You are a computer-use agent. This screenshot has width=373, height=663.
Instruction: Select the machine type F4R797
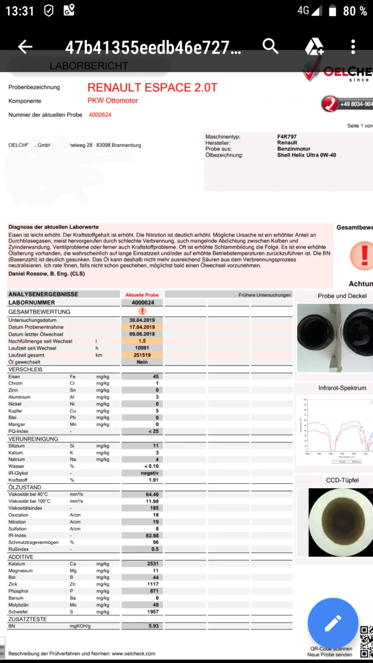287,137
